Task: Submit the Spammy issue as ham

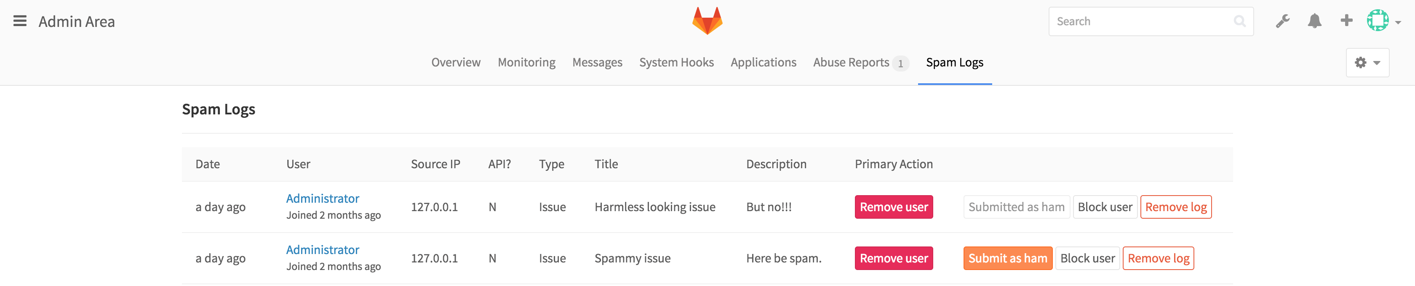Action: (x=1007, y=257)
